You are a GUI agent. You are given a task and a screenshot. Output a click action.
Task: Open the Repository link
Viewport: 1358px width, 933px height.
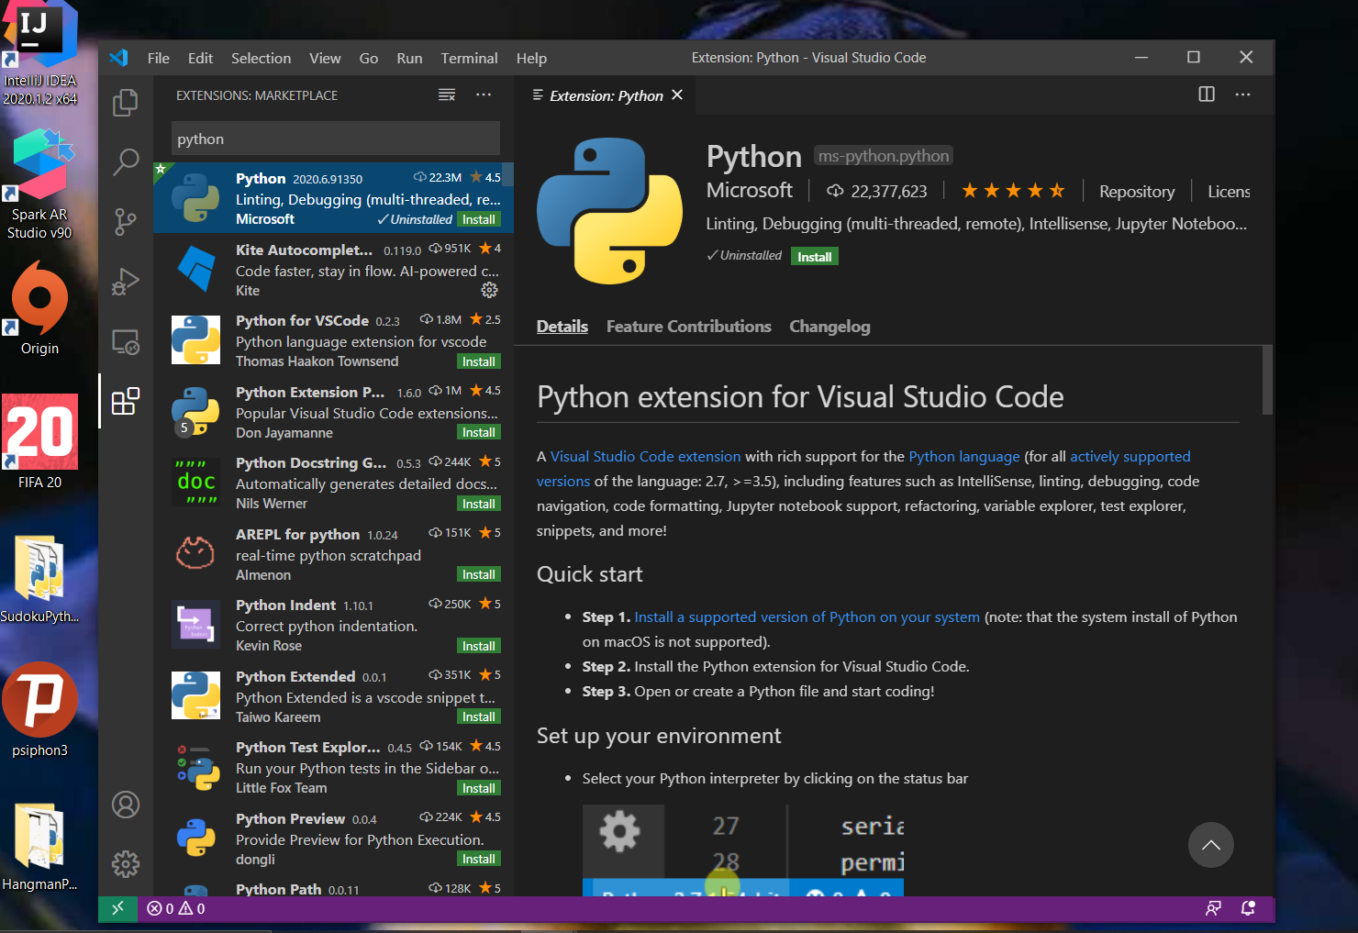pyautogui.click(x=1137, y=192)
